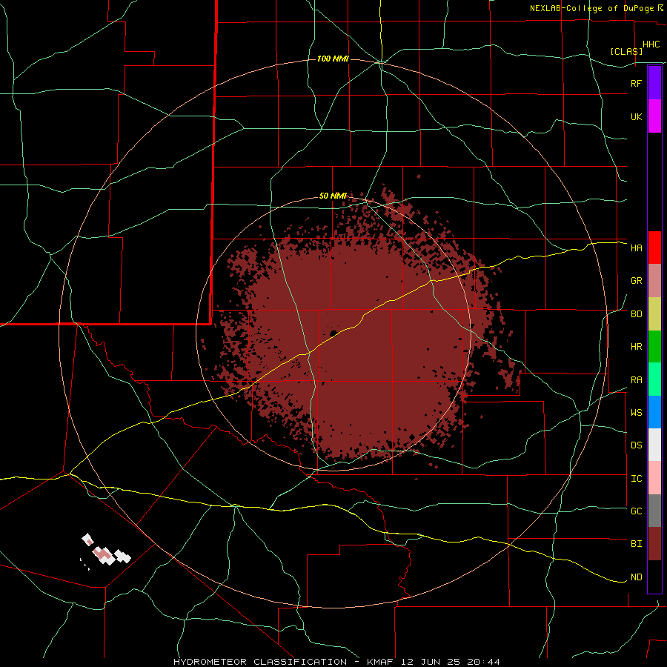Click the DS white legend swatch
This screenshot has width=667, height=667.
coord(654,445)
